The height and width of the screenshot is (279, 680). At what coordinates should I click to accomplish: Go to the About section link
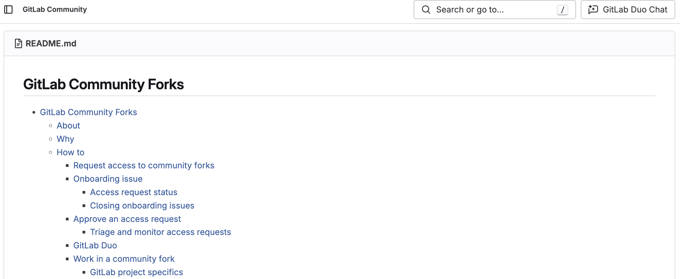(68, 126)
